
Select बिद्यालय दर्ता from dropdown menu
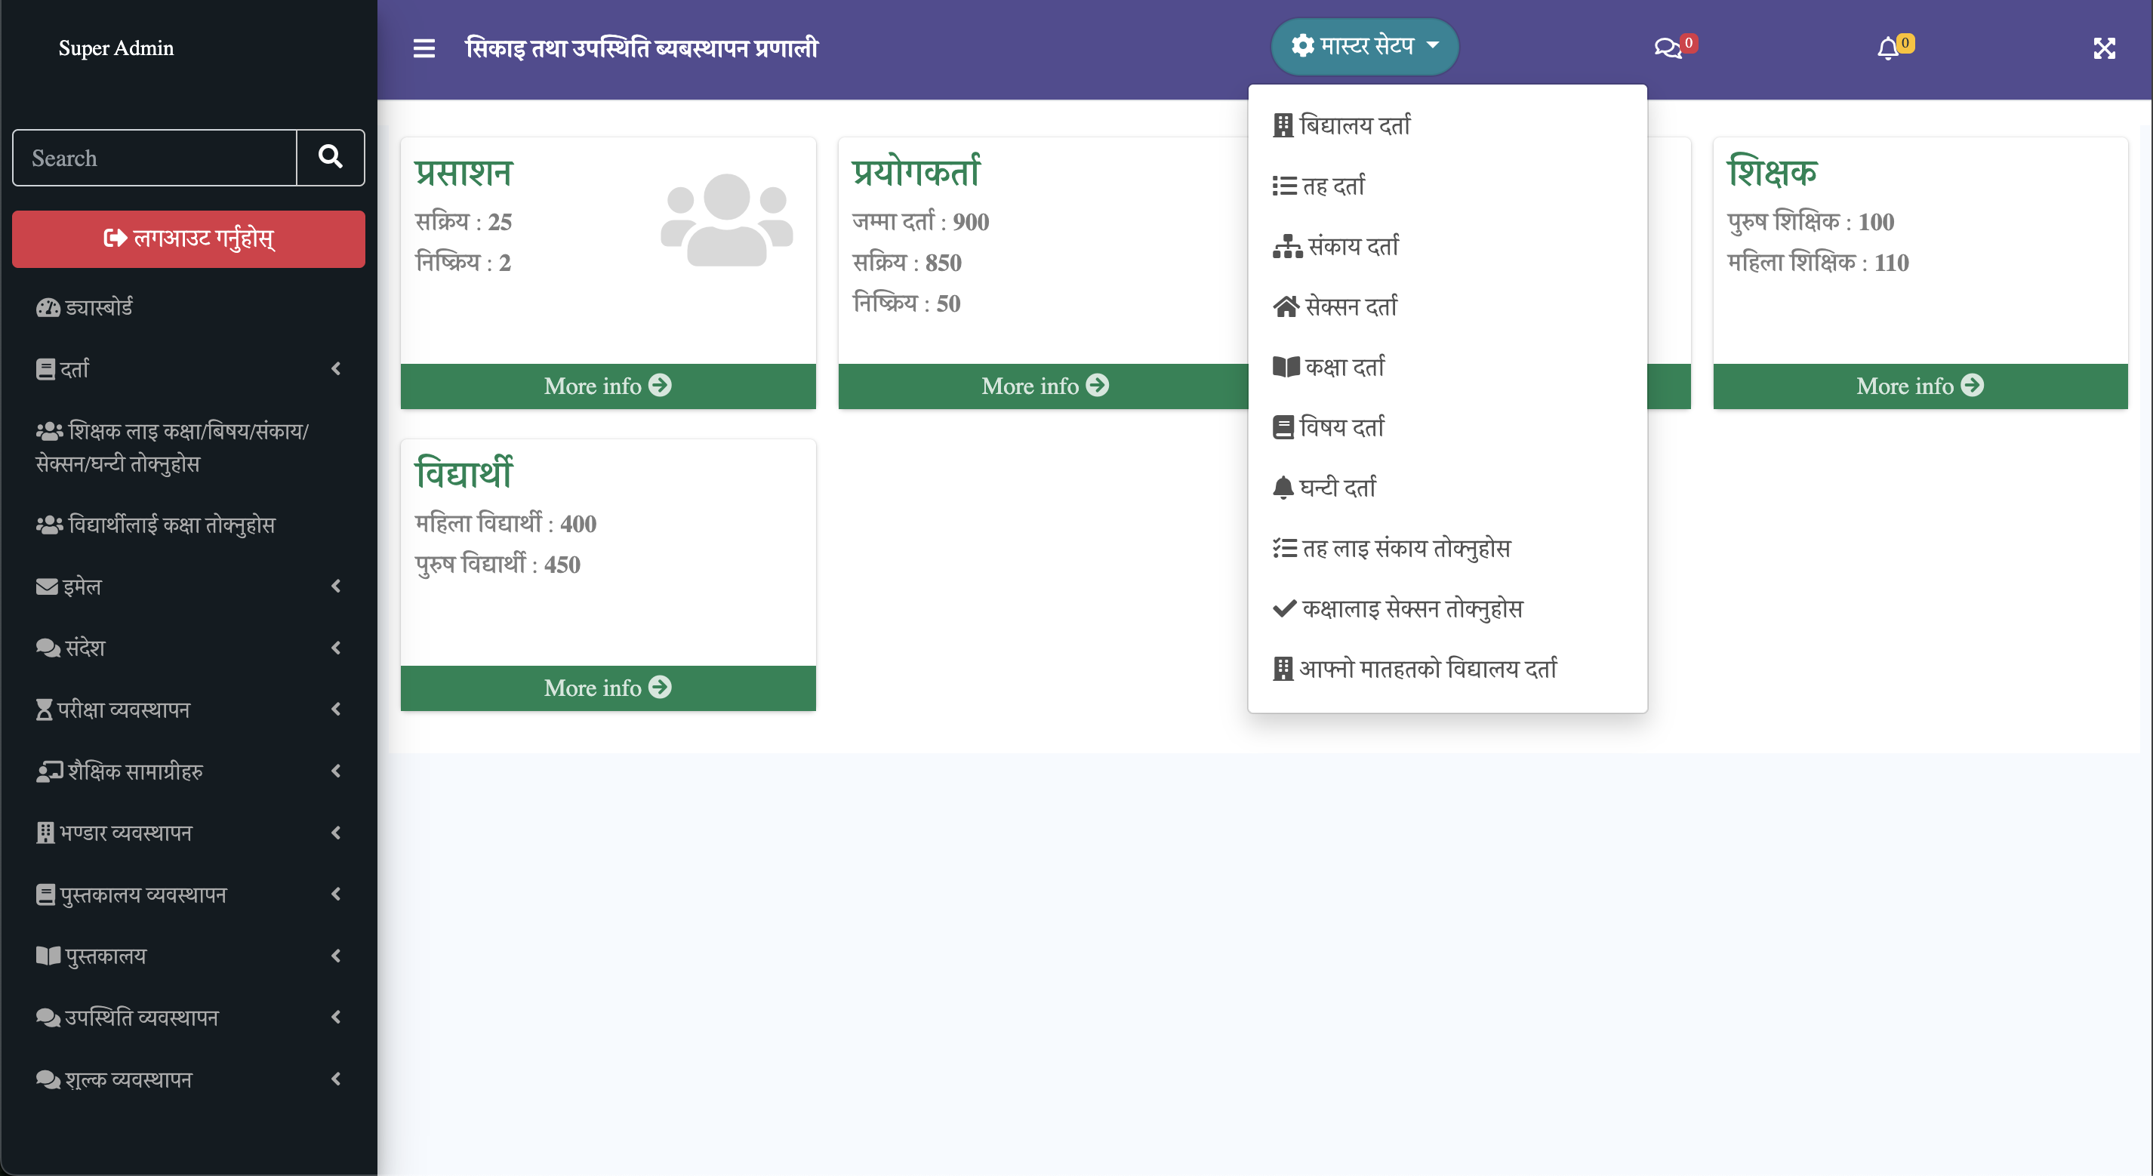coord(1354,125)
